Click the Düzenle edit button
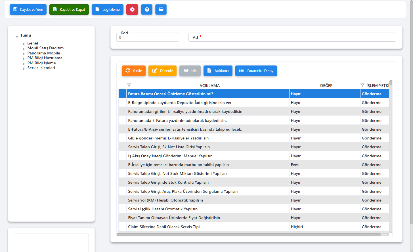The image size is (413, 252). pyautogui.click(x=162, y=71)
